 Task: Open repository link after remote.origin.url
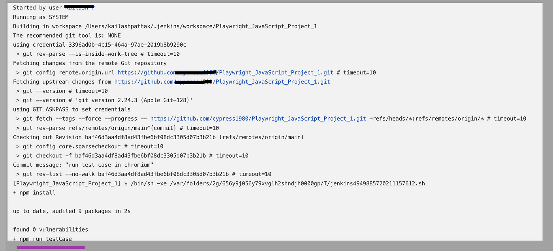click(x=226, y=72)
